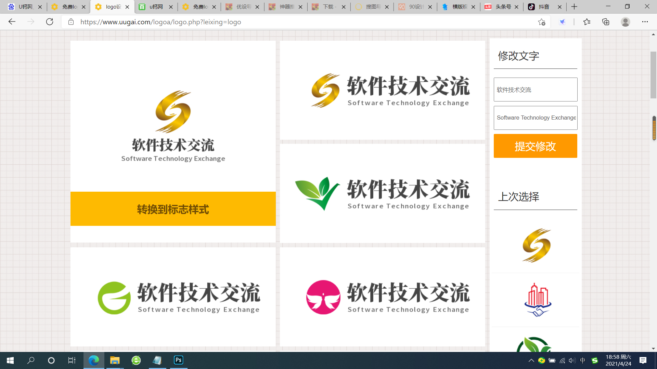This screenshot has height=369, width=657.
Task: Open File Explorer from the taskbar
Action: pyautogui.click(x=115, y=360)
